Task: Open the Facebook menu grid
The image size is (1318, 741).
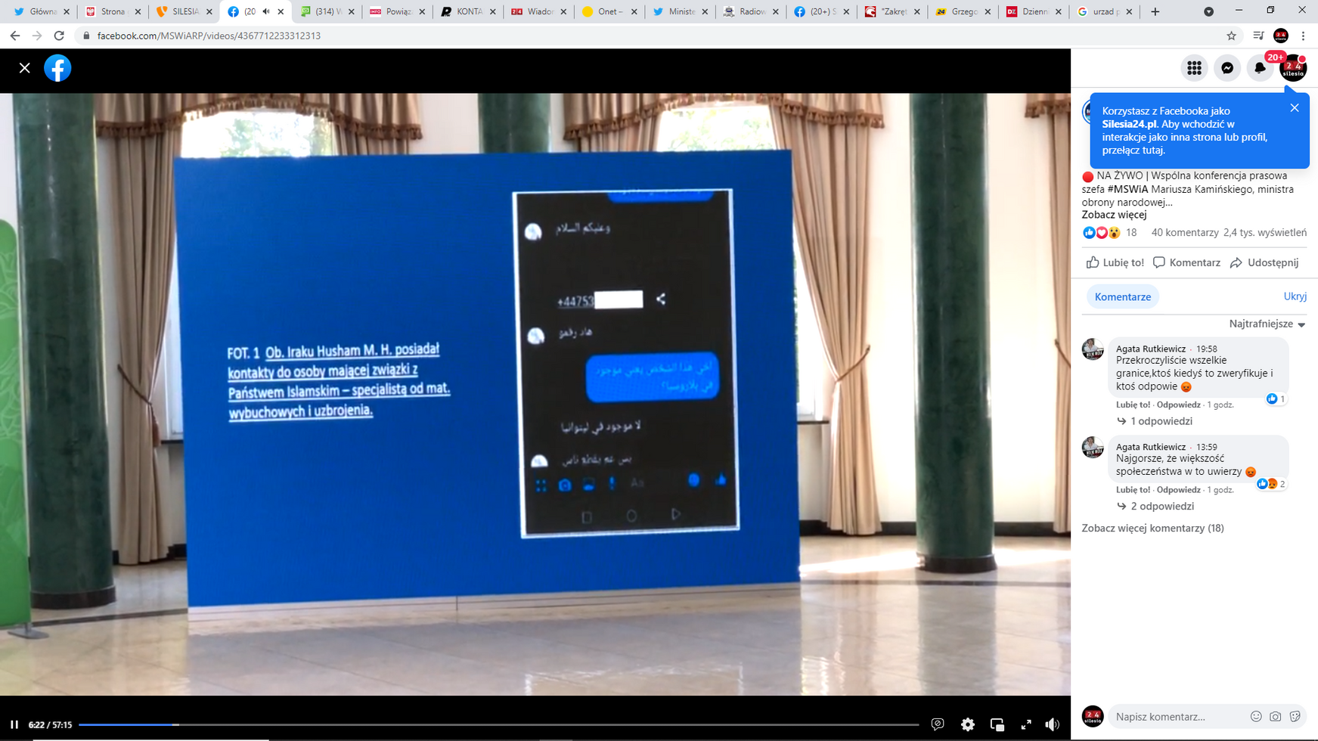Action: pyautogui.click(x=1194, y=68)
